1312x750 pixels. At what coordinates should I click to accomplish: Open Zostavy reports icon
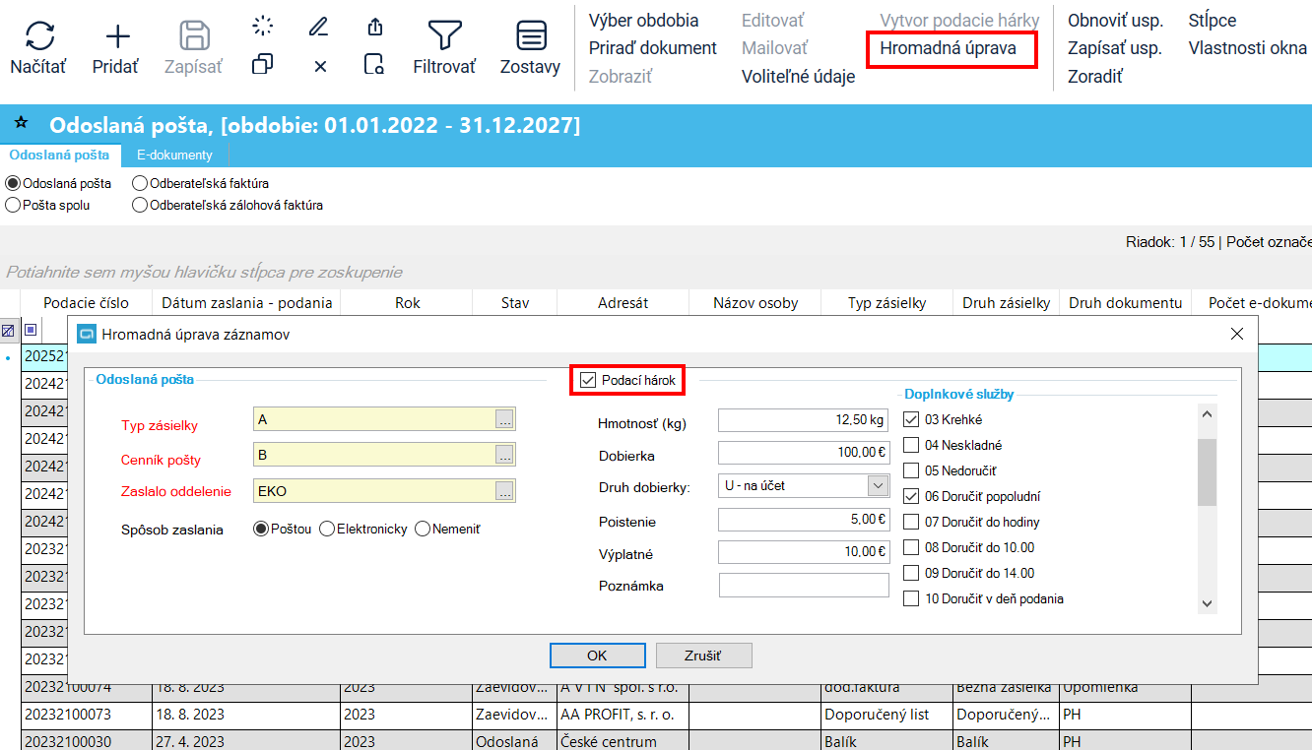(531, 36)
